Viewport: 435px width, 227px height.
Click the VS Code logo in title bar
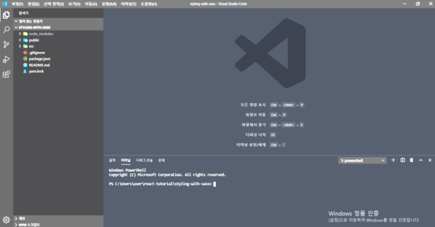5,4
